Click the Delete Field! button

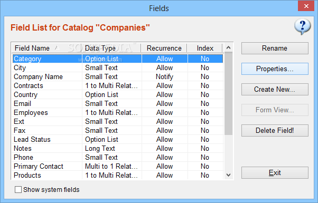275,130
